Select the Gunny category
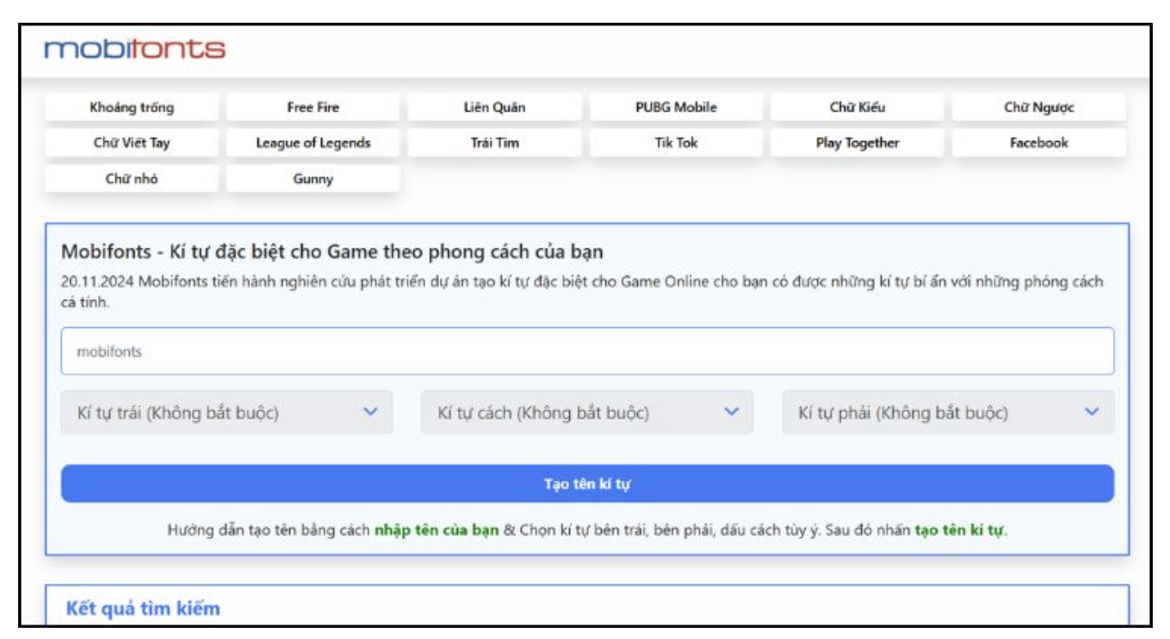The width and height of the screenshot is (1170, 639). 313,179
